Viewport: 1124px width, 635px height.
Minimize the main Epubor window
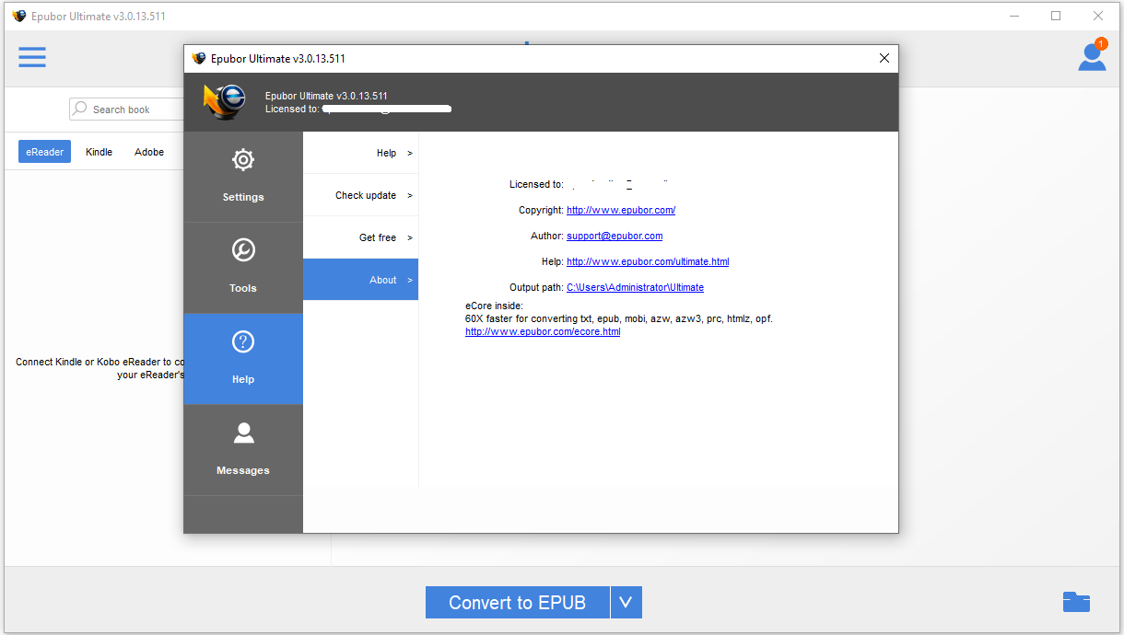coord(1013,16)
